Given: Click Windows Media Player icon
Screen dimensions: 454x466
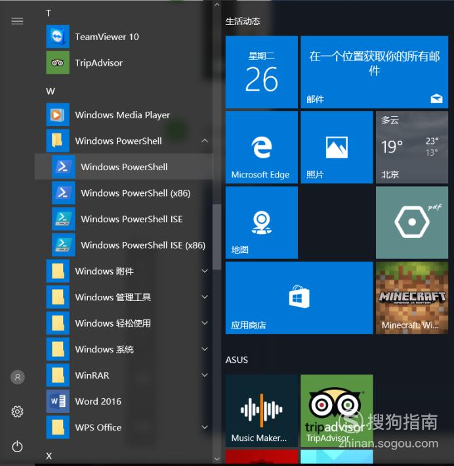Looking at the screenshot, I should [x=58, y=115].
